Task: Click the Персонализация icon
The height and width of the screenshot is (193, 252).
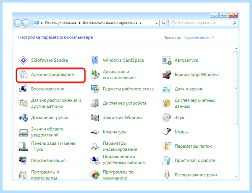Action: [23, 161]
